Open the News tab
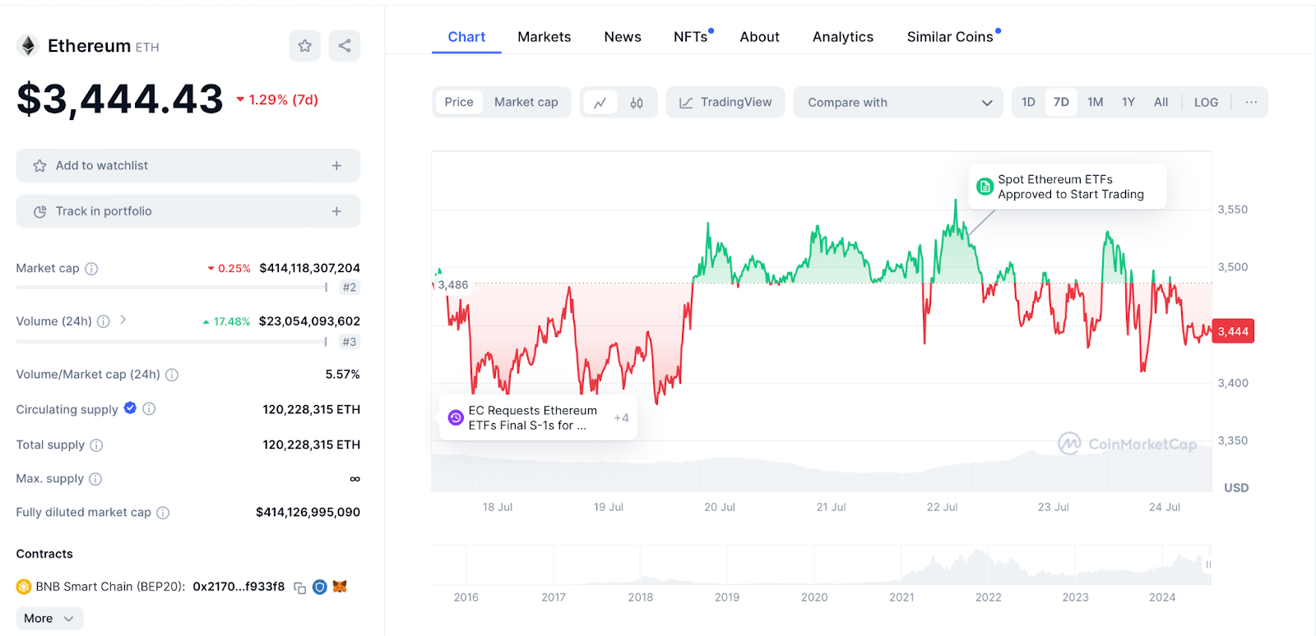The height and width of the screenshot is (636, 1316). click(x=623, y=37)
